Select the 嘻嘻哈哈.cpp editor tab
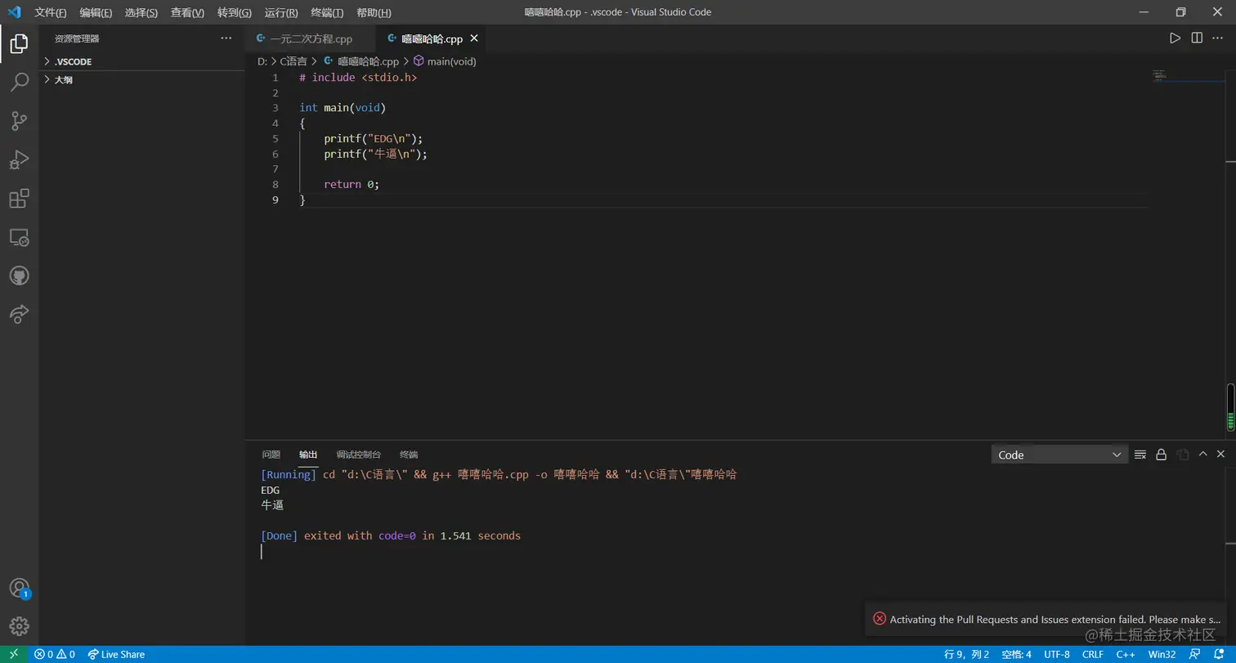Image resolution: width=1236 pixels, height=663 pixels. [x=432, y=38]
